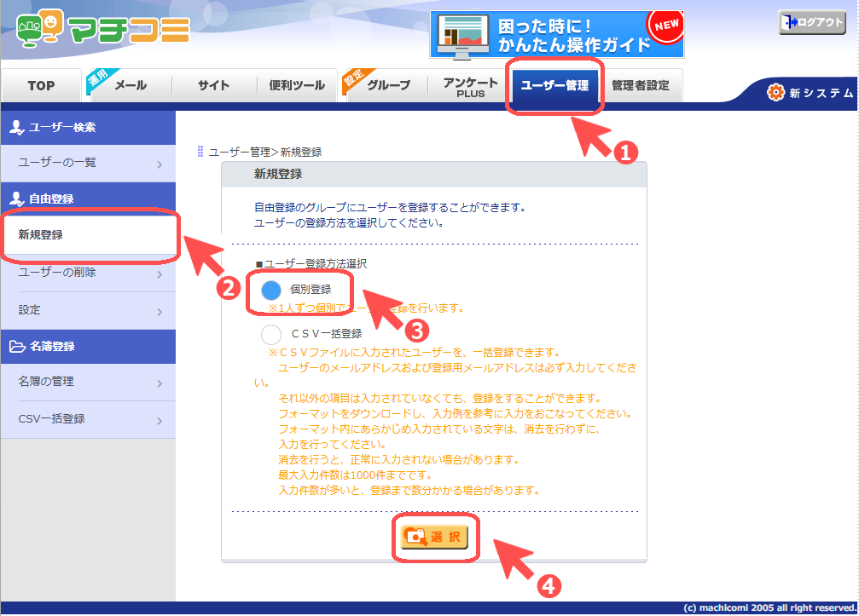Open the かんたん操作ガイド monitor banner
Screen dimensions: 859x616
[x=556, y=34]
